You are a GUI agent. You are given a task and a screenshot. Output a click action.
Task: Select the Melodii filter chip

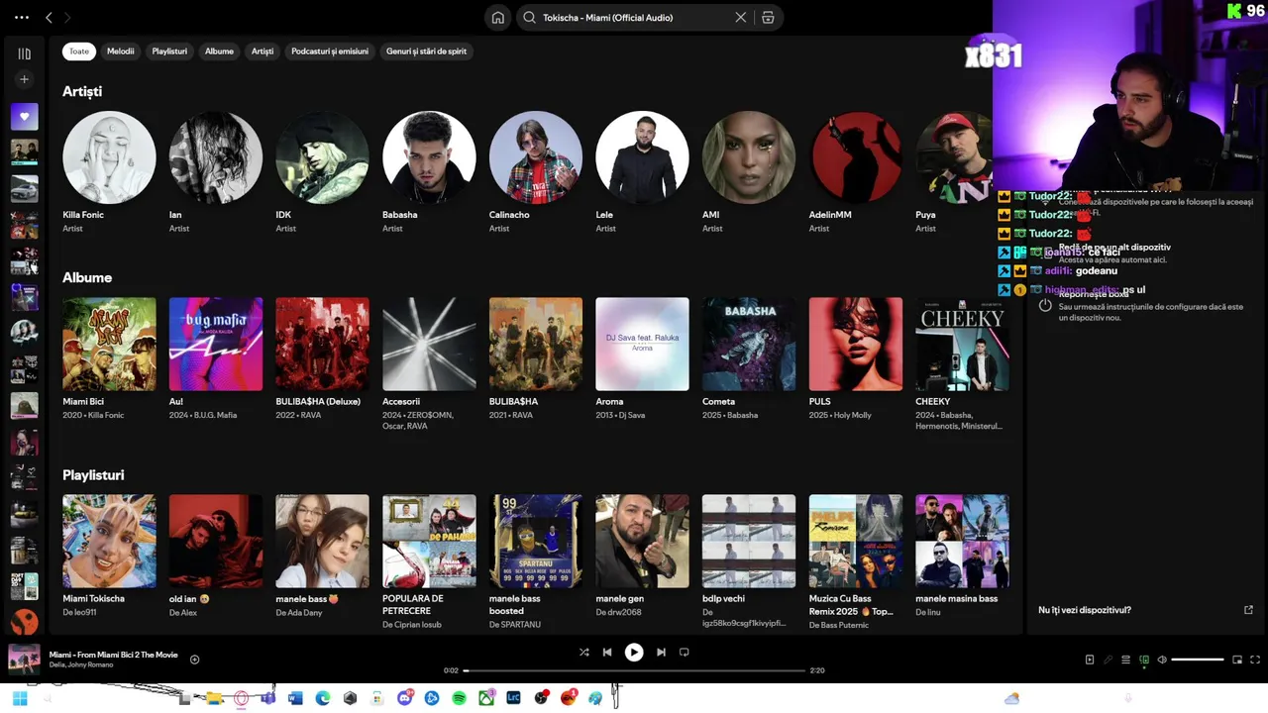point(121,51)
